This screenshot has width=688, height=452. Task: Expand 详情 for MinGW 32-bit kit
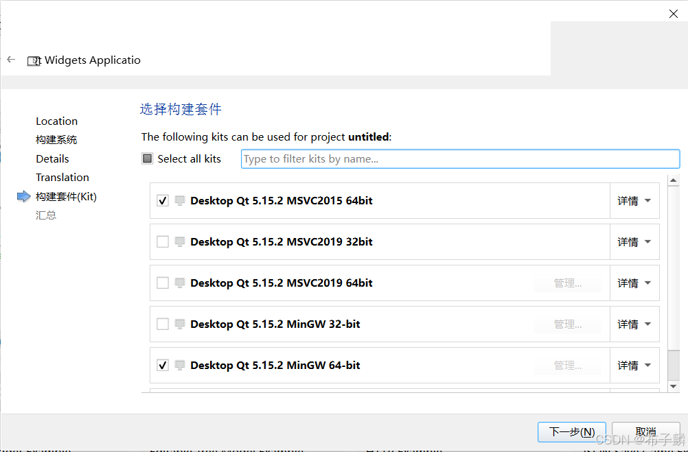click(x=634, y=324)
